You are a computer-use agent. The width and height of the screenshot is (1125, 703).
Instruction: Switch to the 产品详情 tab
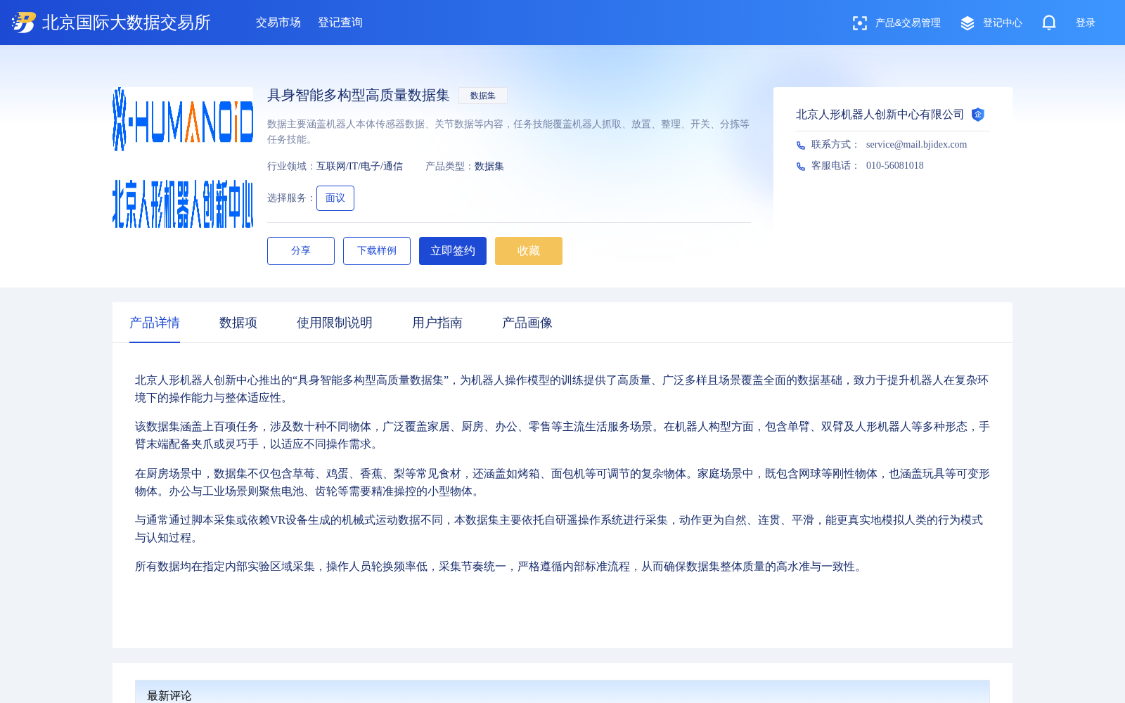click(x=155, y=323)
